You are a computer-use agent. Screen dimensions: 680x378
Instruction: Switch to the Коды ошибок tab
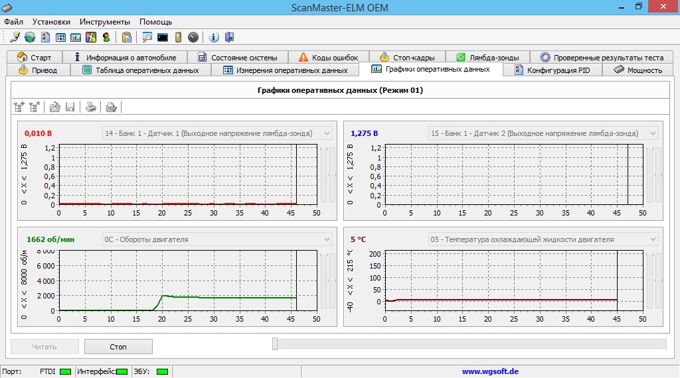[329, 58]
